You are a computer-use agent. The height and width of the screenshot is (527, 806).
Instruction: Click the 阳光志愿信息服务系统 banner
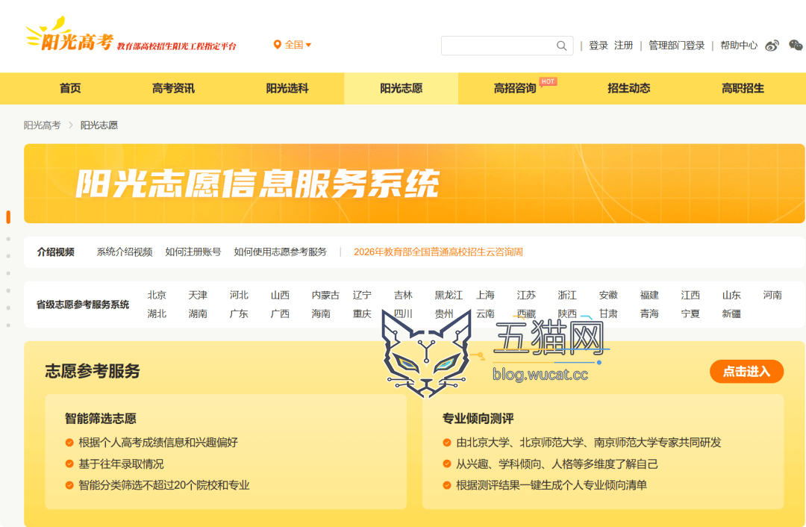(x=414, y=184)
